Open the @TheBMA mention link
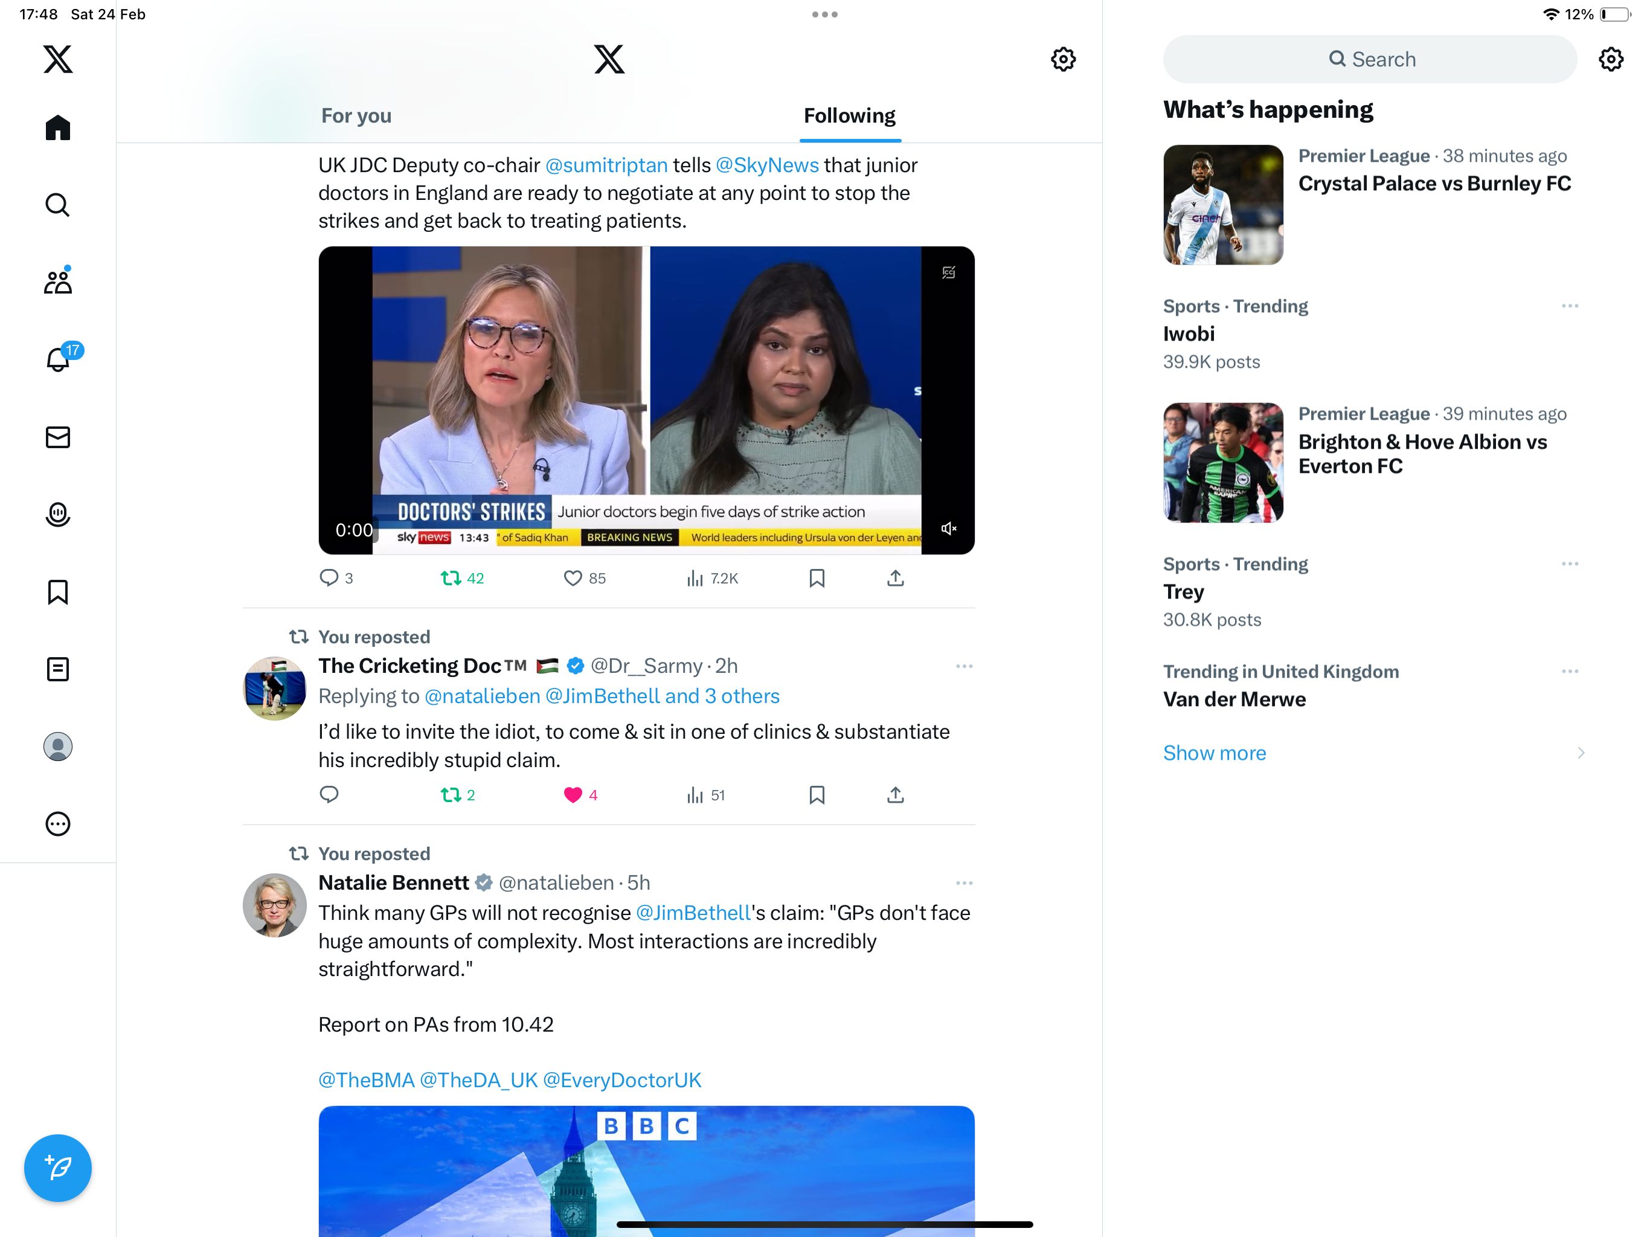This screenshot has width=1650, height=1237. (366, 1079)
